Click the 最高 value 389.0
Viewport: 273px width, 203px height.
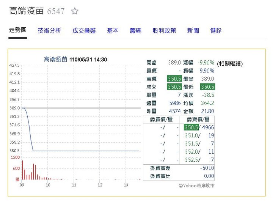point(207,79)
